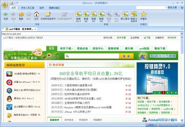Open new tabs for all IE versions
This screenshot has width=185, height=127.
tap(134, 14)
